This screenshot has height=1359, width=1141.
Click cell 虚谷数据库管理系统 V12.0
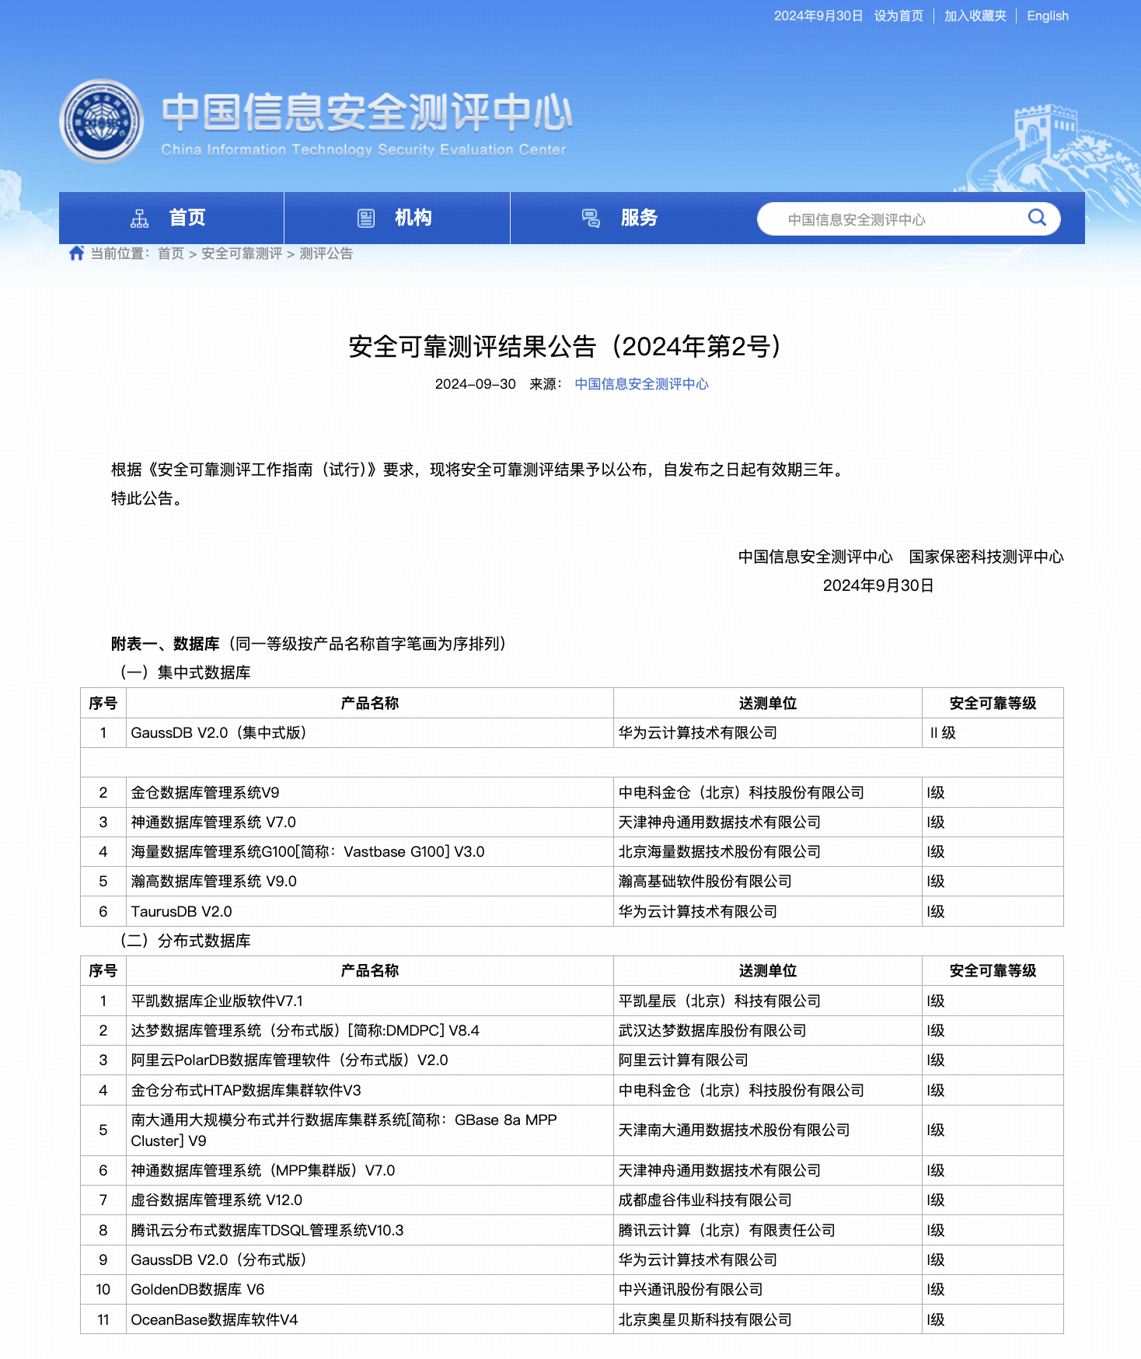[370, 1200]
